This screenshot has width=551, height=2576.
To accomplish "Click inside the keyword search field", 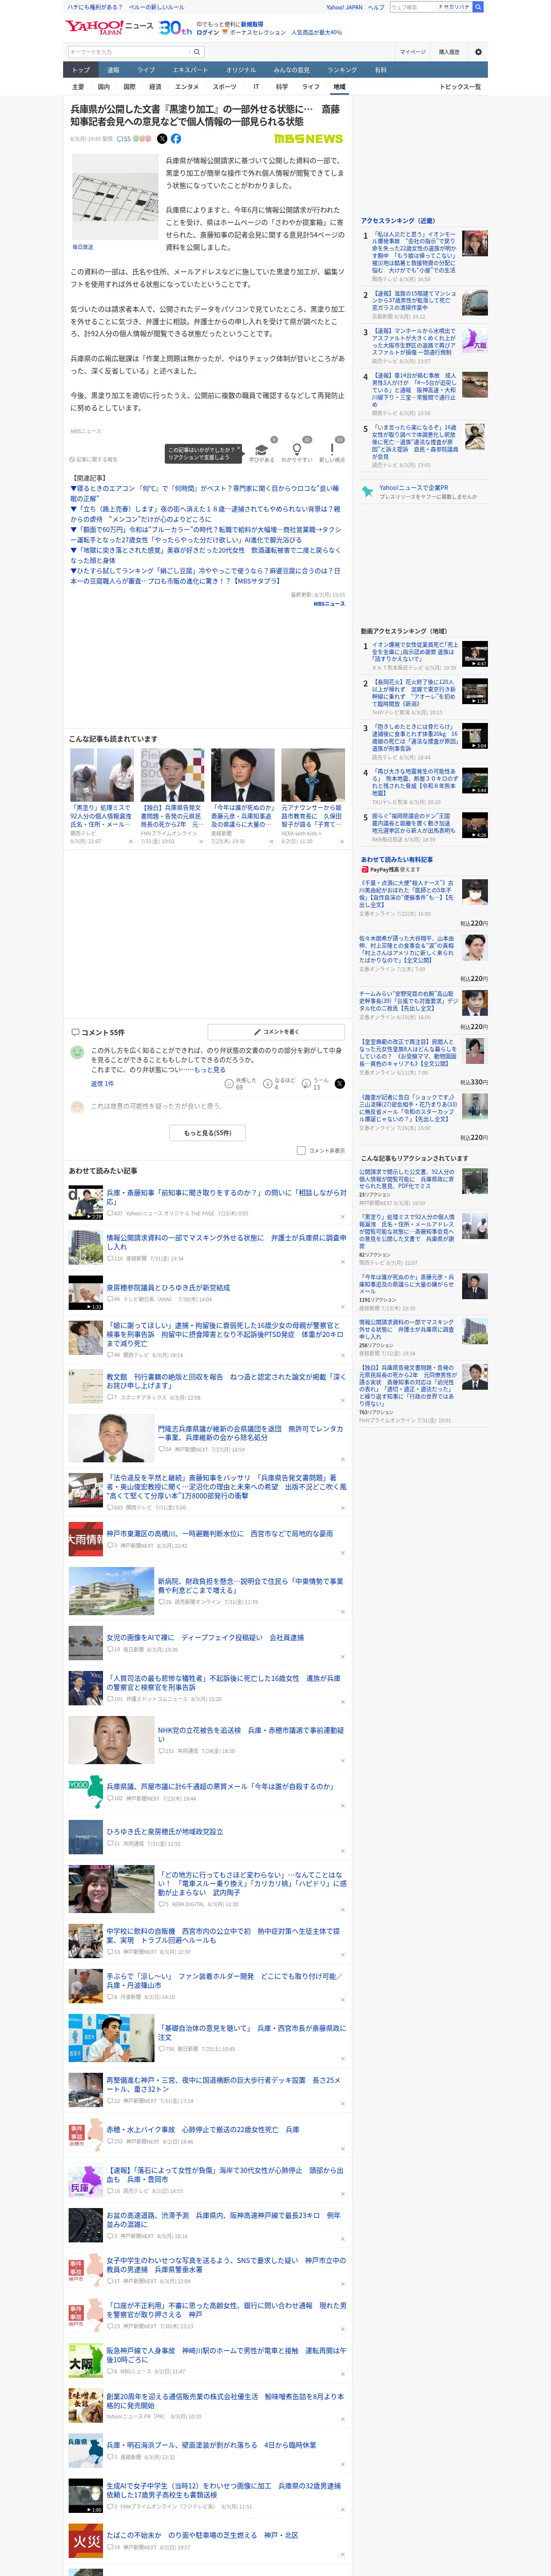I will (x=129, y=52).
